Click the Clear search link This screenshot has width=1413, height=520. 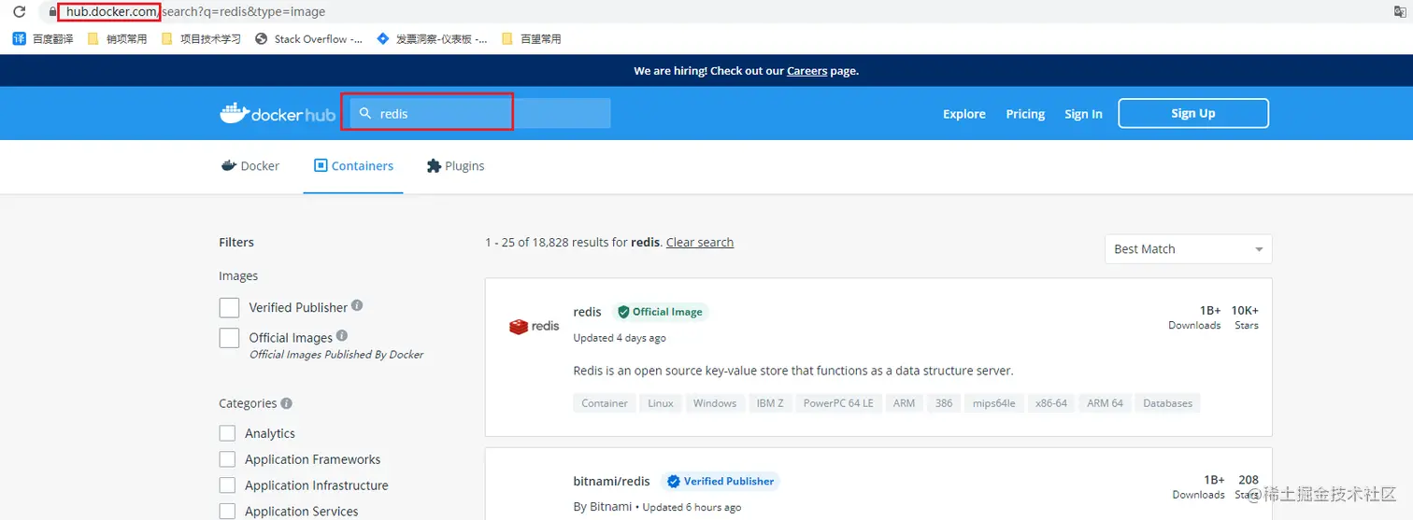(x=700, y=243)
